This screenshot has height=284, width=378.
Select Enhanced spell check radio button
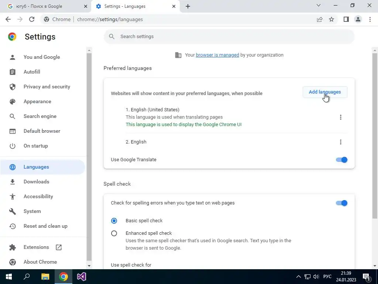coord(114,233)
